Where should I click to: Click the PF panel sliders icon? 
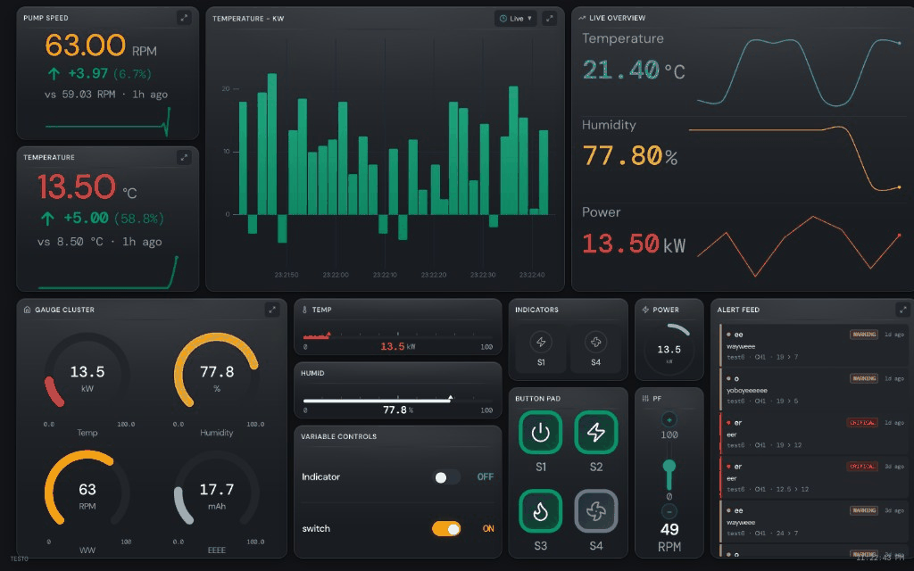(645, 399)
